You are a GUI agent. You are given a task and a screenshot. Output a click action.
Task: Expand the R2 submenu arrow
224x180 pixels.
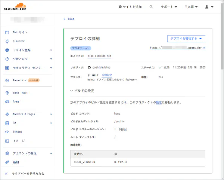[51, 123]
